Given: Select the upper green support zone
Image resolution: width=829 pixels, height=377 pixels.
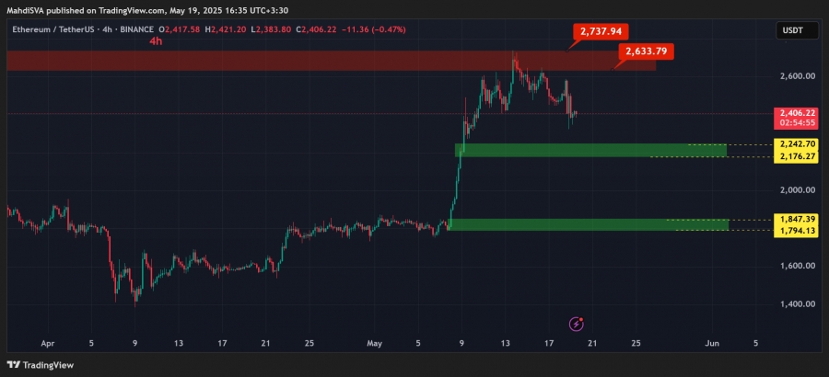Looking at the screenshot, I should [x=590, y=150].
